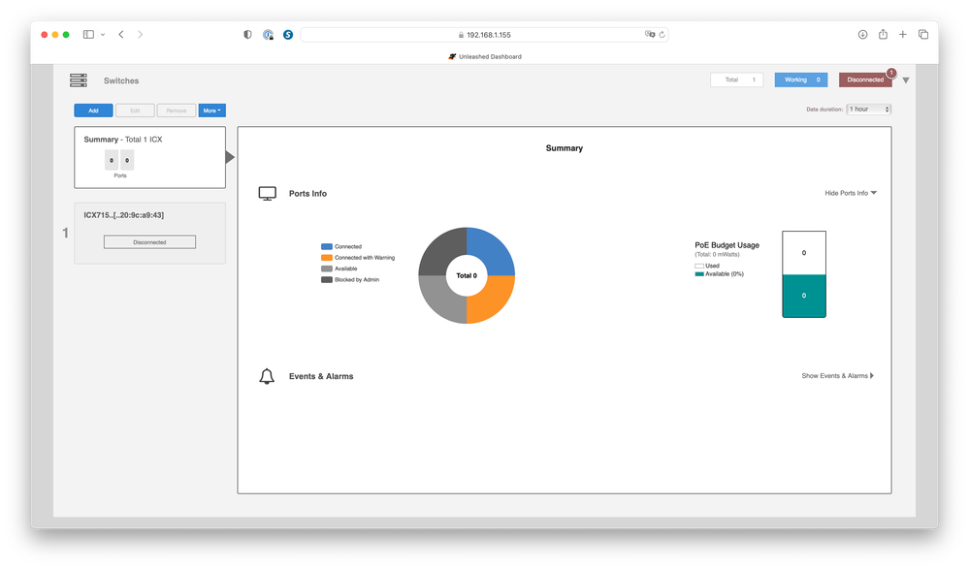Collapse the Hide Ports Info section
This screenshot has height=569, width=969.
pyautogui.click(x=850, y=193)
